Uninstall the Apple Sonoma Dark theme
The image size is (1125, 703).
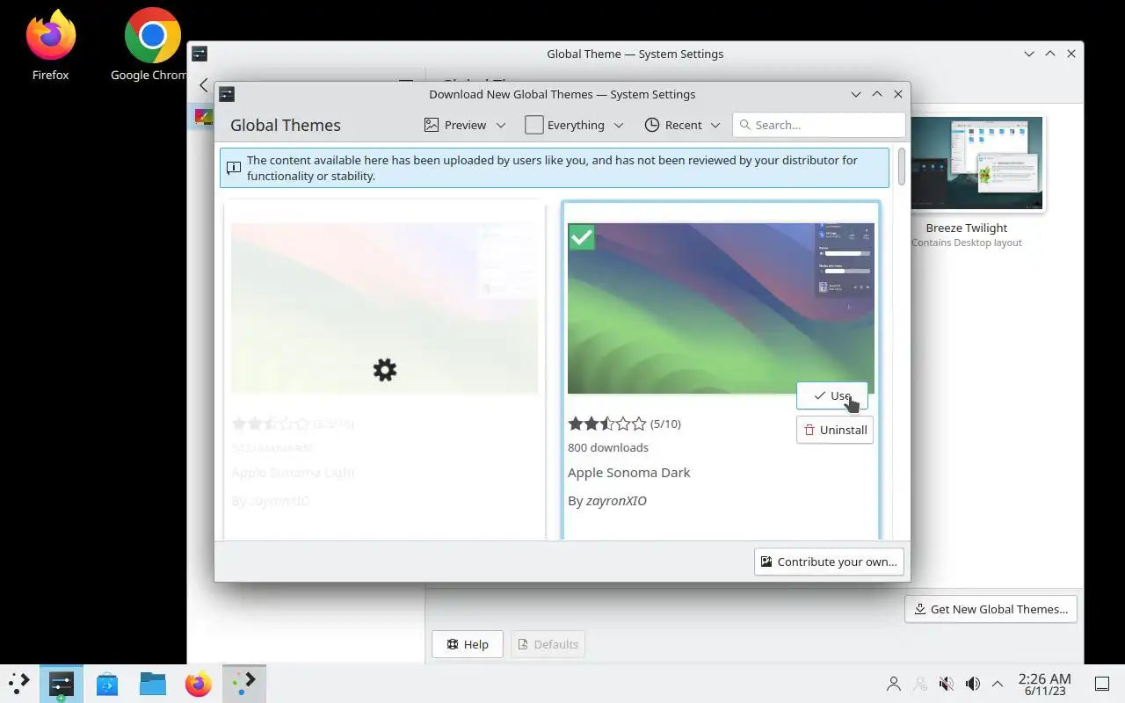(x=834, y=430)
